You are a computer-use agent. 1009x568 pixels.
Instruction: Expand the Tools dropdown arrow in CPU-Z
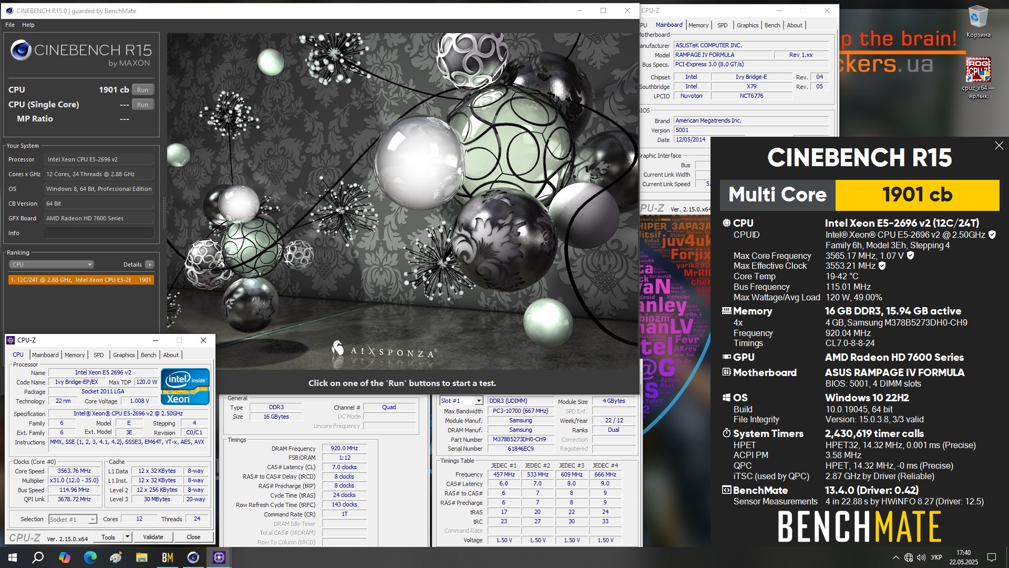click(x=127, y=537)
